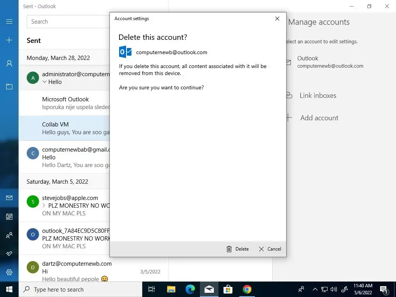Expand stevejobs PLZ MONESTRY conversation

44,205
